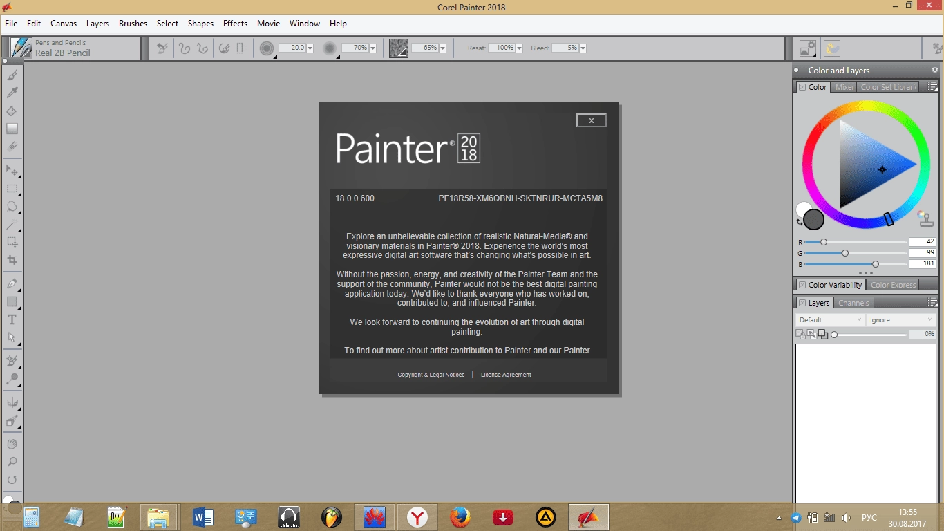Close the Color panel tab
Screen dimensions: 944x531
coord(802,87)
